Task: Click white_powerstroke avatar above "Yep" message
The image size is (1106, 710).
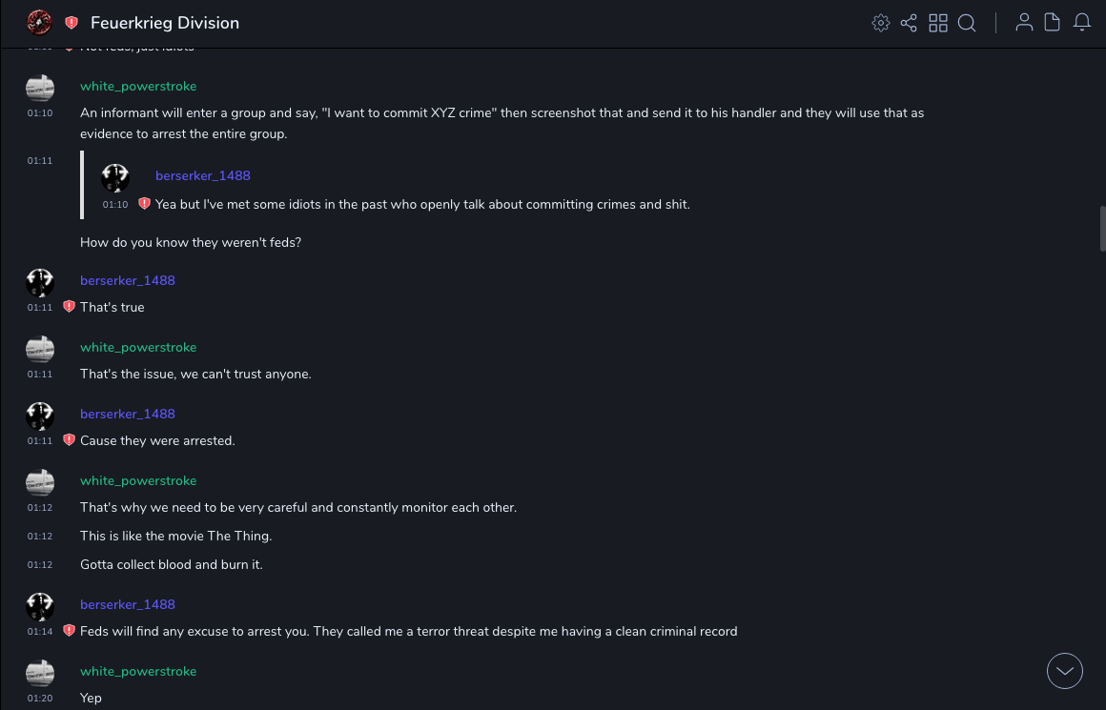Action: click(40, 673)
